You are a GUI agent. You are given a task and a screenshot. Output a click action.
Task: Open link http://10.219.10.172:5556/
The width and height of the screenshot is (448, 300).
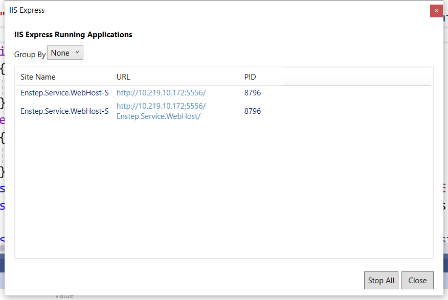click(x=161, y=92)
